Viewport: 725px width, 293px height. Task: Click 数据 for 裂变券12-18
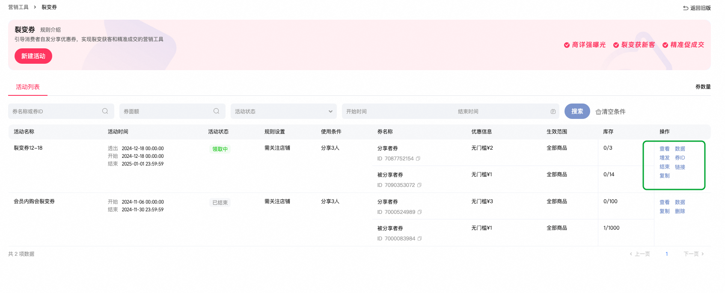[x=680, y=149]
